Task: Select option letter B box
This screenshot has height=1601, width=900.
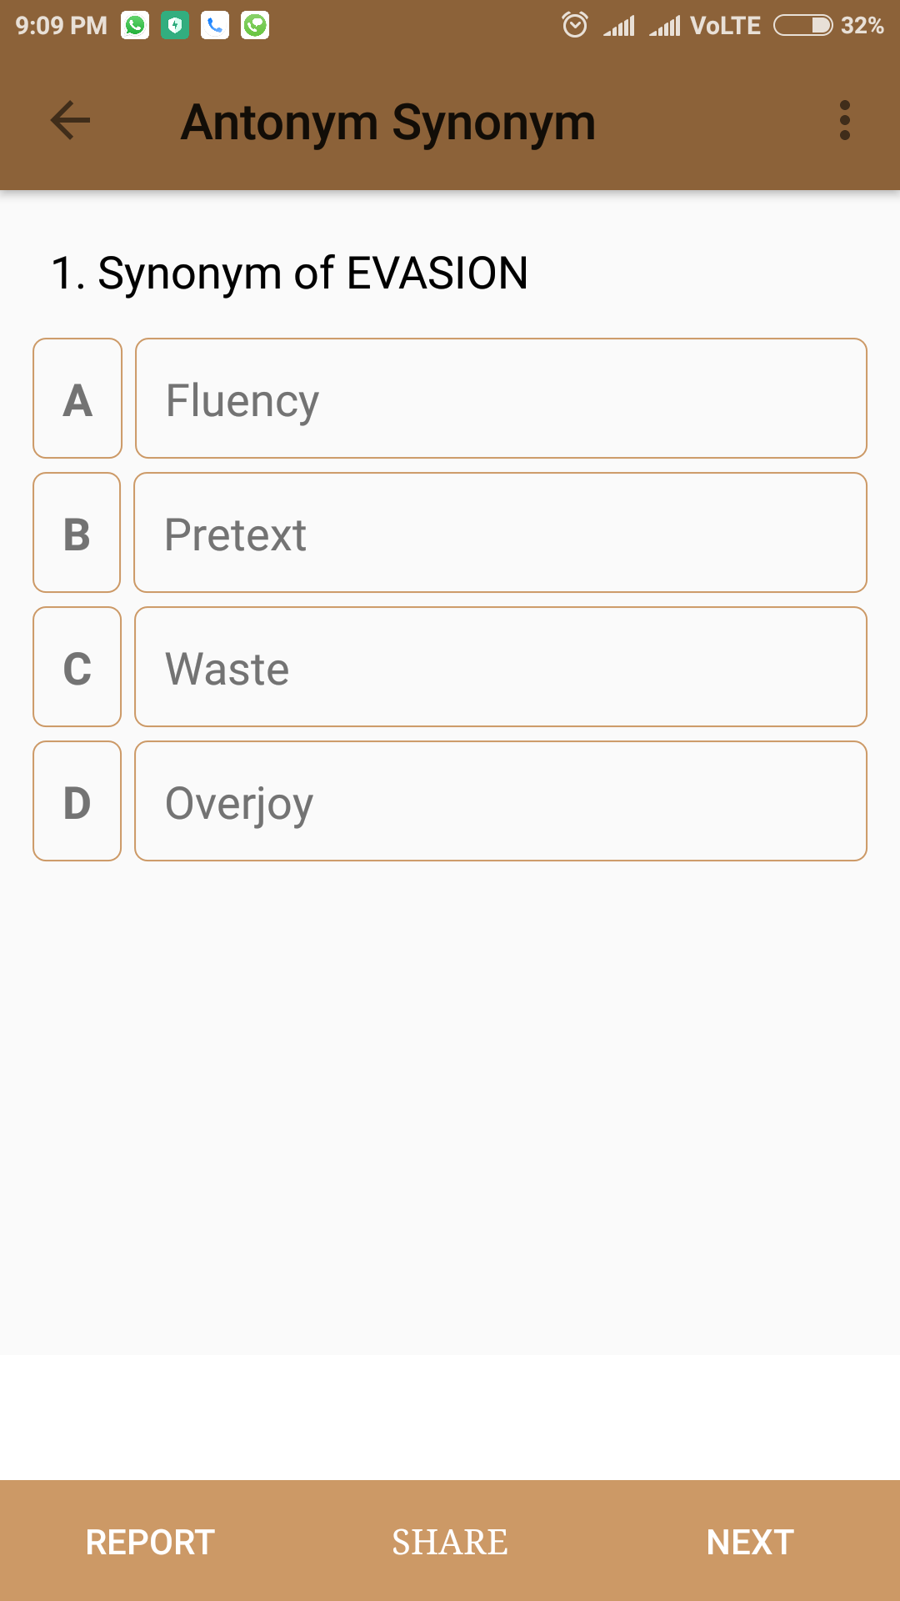Action: [x=77, y=533]
